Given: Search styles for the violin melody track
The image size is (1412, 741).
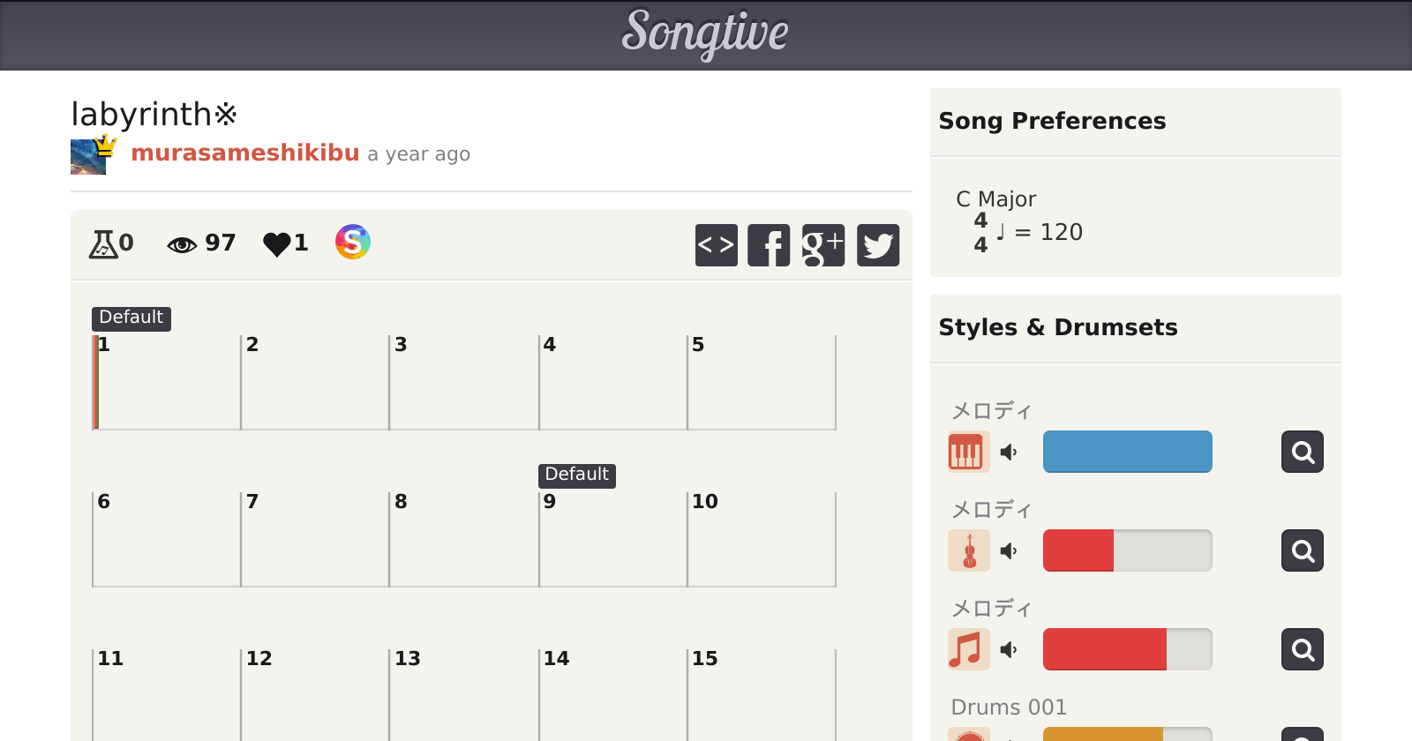Looking at the screenshot, I should (x=1302, y=550).
